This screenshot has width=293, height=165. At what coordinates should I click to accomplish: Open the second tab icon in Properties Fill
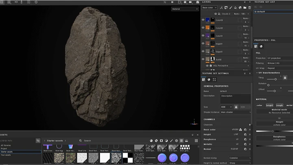261,46
